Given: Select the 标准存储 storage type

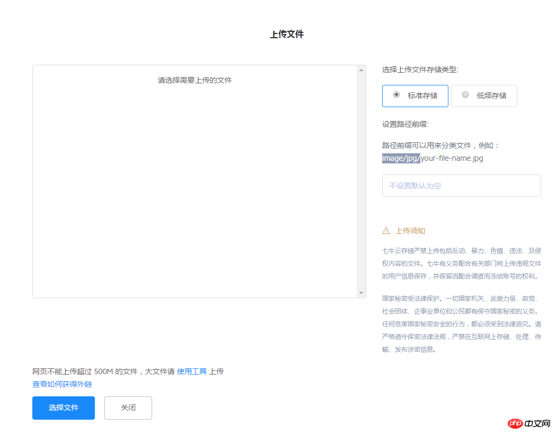Looking at the screenshot, I should (415, 96).
